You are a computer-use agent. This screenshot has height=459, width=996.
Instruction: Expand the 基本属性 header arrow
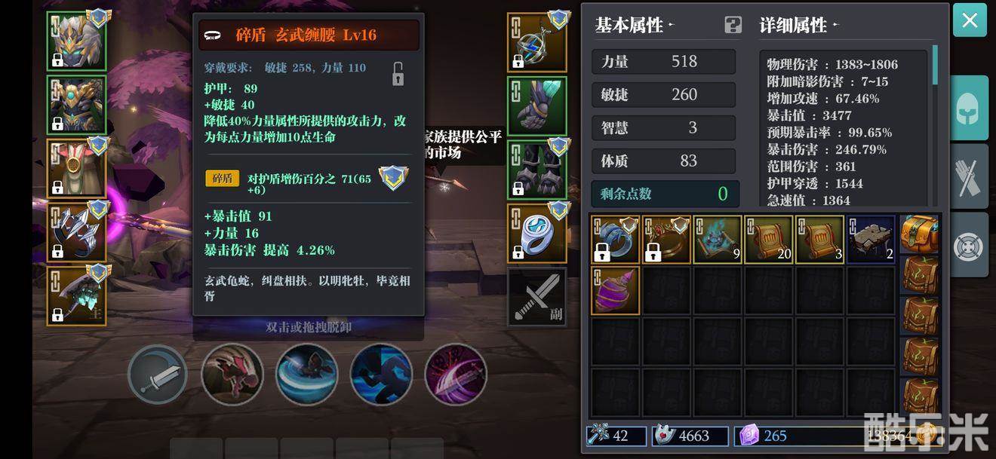[671, 26]
